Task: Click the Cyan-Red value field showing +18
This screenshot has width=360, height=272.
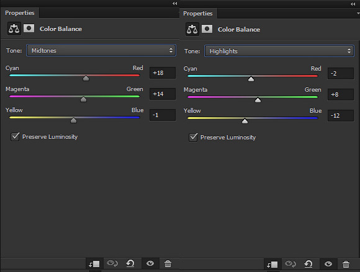Action: (163, 73)
